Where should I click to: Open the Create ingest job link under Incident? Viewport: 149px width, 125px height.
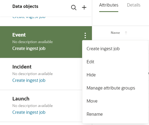(29, 81)
